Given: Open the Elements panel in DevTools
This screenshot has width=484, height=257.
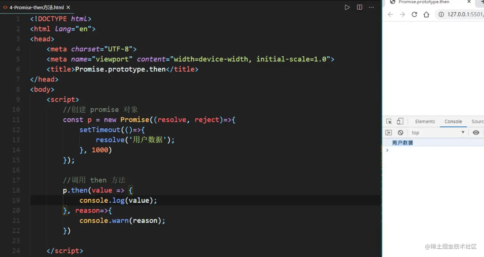Looking at the screenshot, I should [425, 122].
